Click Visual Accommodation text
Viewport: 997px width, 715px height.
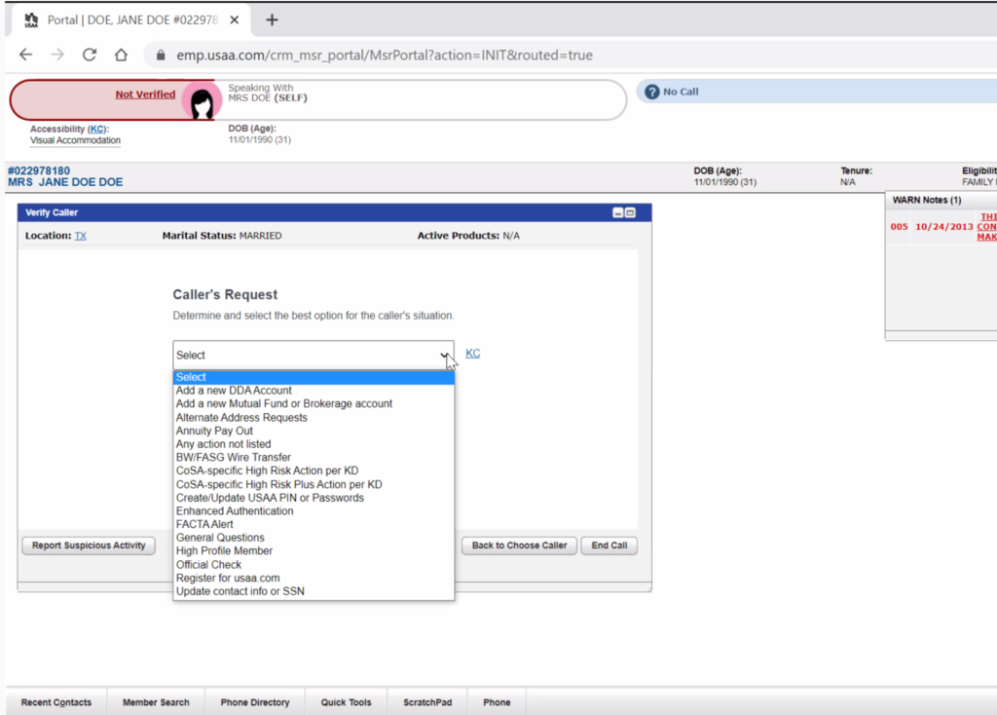tap(75, 140)
